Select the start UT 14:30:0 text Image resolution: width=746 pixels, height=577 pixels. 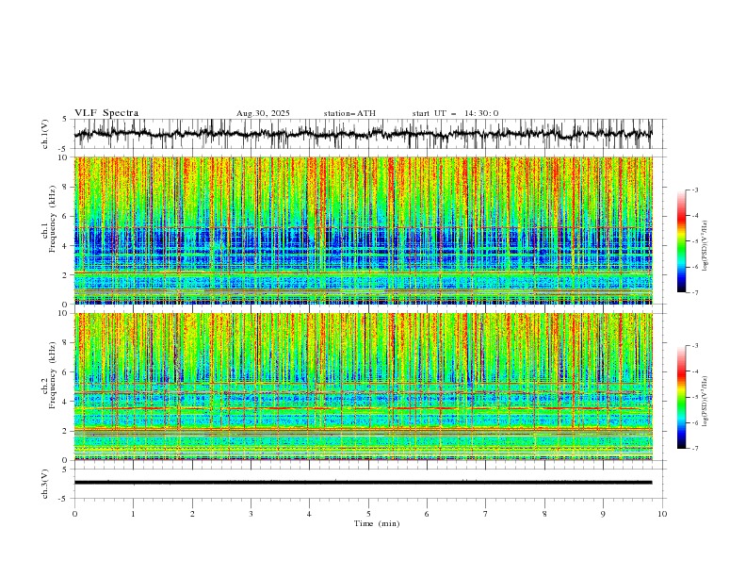pyautogui.click(x=455, y=113)
